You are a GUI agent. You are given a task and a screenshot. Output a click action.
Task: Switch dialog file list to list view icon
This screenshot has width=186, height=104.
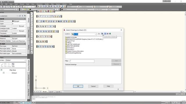tap(105, 34)
